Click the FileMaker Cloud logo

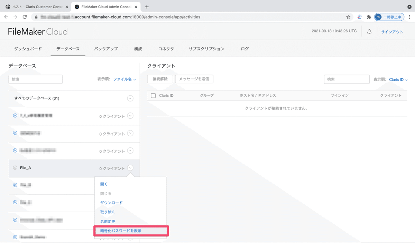point(38,31)
